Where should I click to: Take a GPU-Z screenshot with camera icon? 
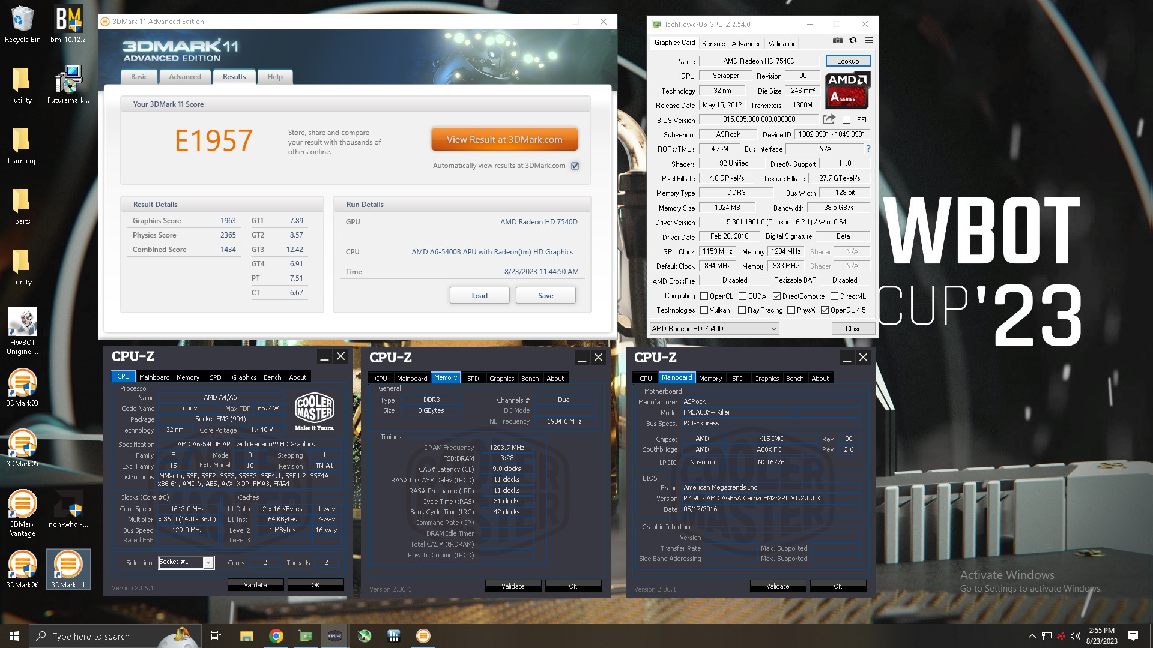[x=838, y=41]
